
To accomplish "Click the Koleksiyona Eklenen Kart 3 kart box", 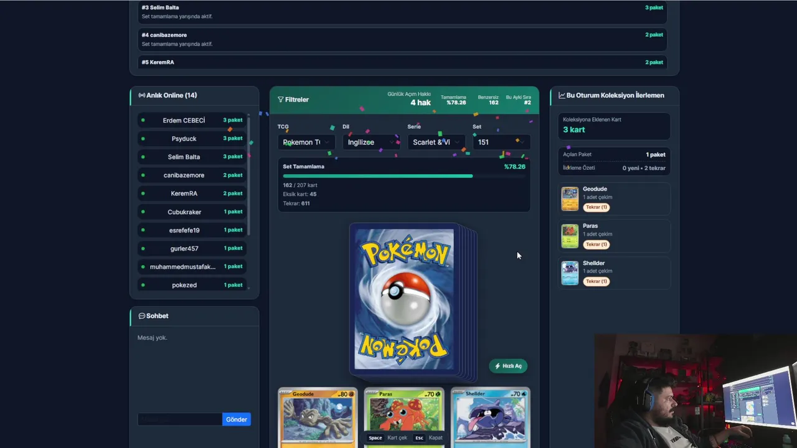I will [614, 125].
